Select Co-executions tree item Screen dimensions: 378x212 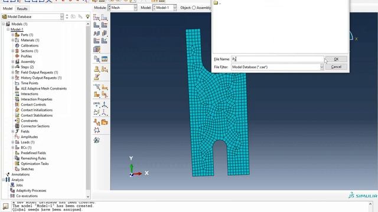27,196
